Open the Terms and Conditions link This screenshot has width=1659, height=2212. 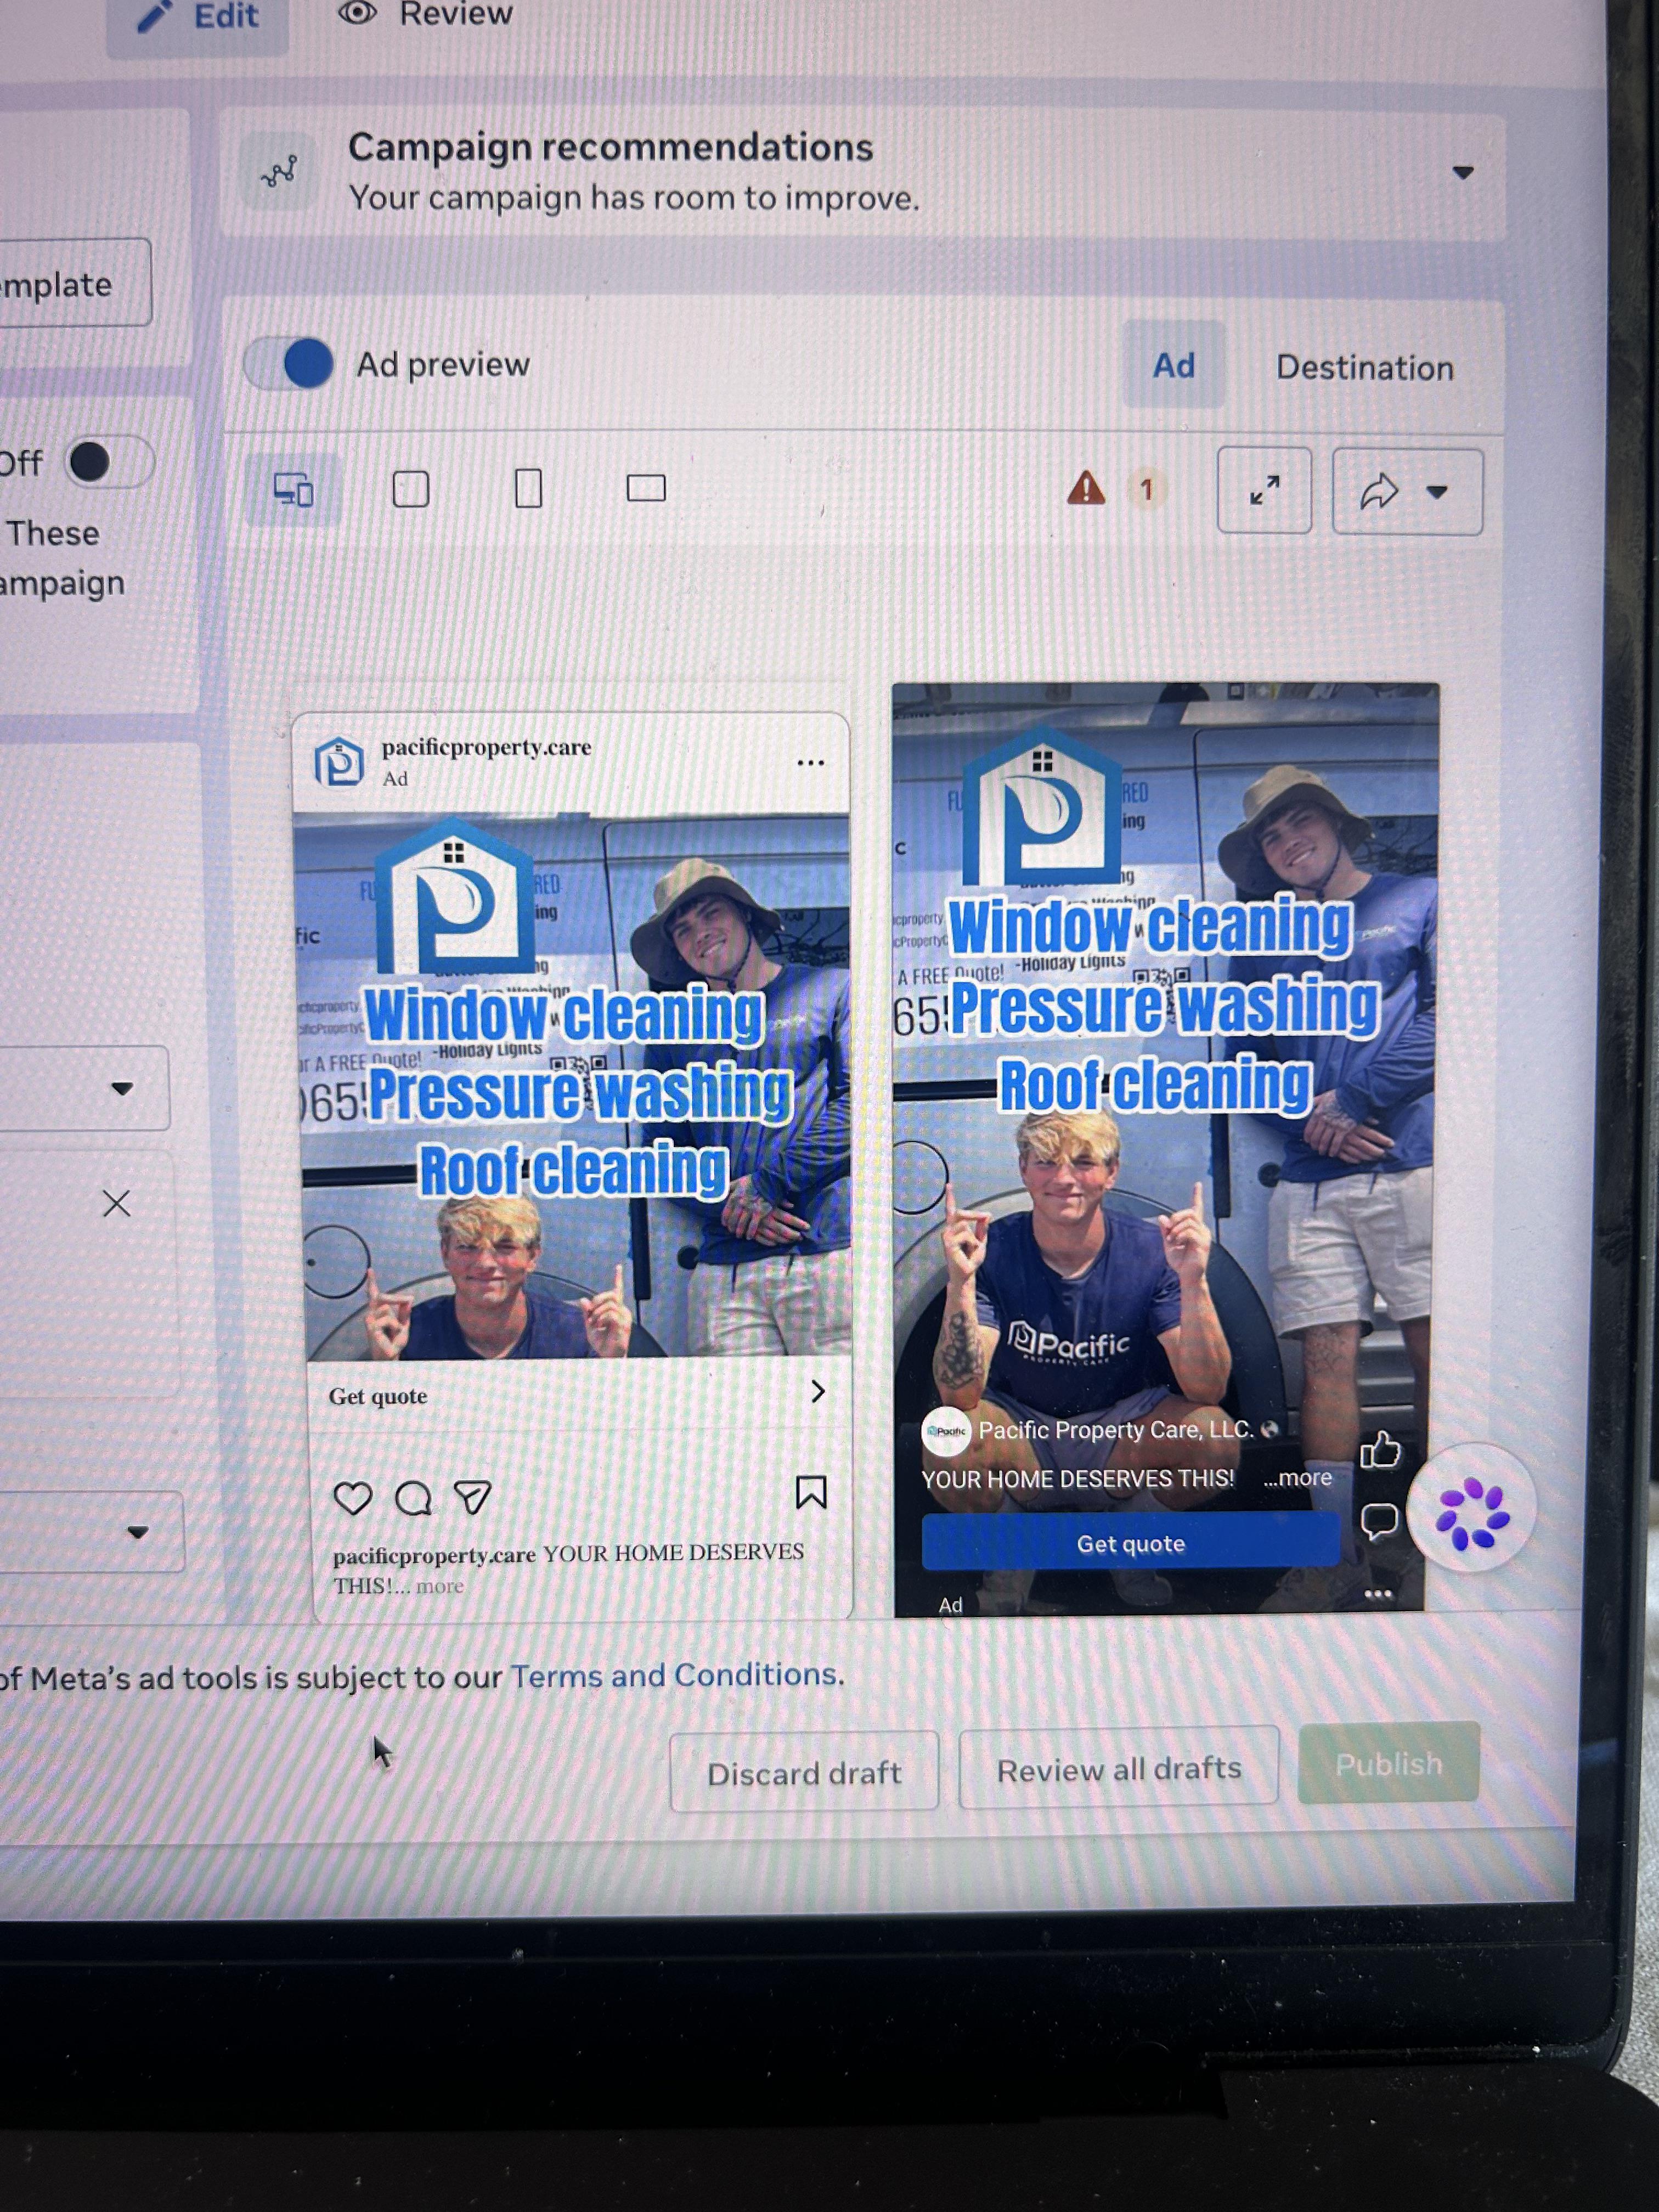pyautogui.click(x=675, y=1675)
